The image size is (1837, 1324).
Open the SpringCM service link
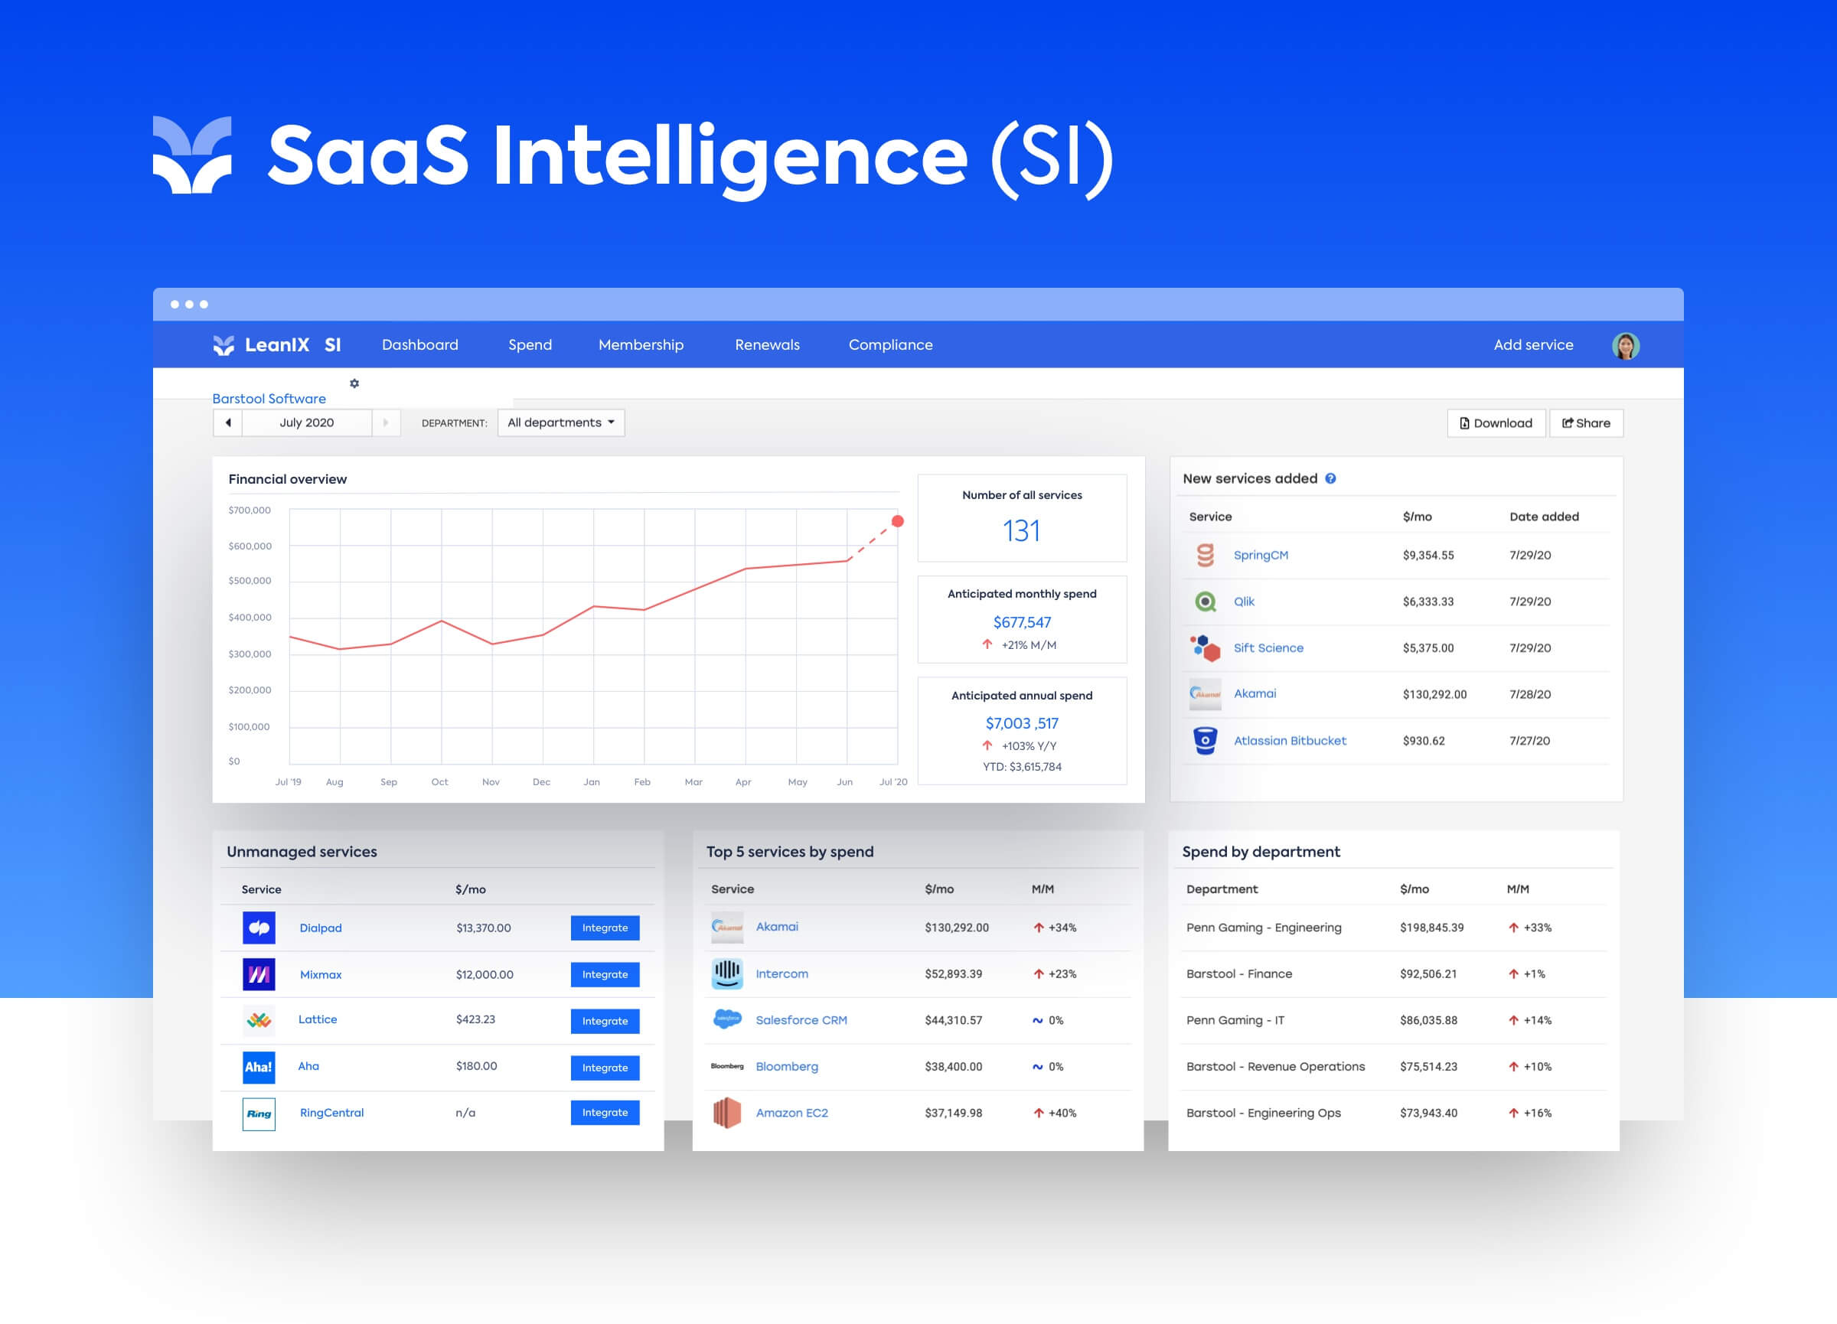(1261, 556)
